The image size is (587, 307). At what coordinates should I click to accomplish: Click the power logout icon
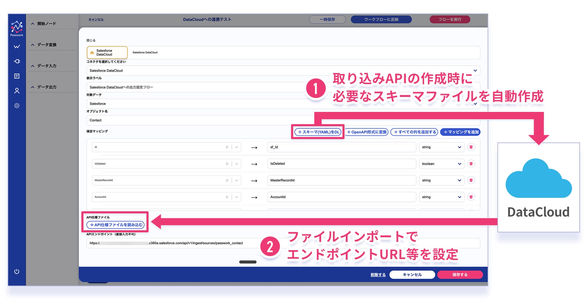[17, 271]
